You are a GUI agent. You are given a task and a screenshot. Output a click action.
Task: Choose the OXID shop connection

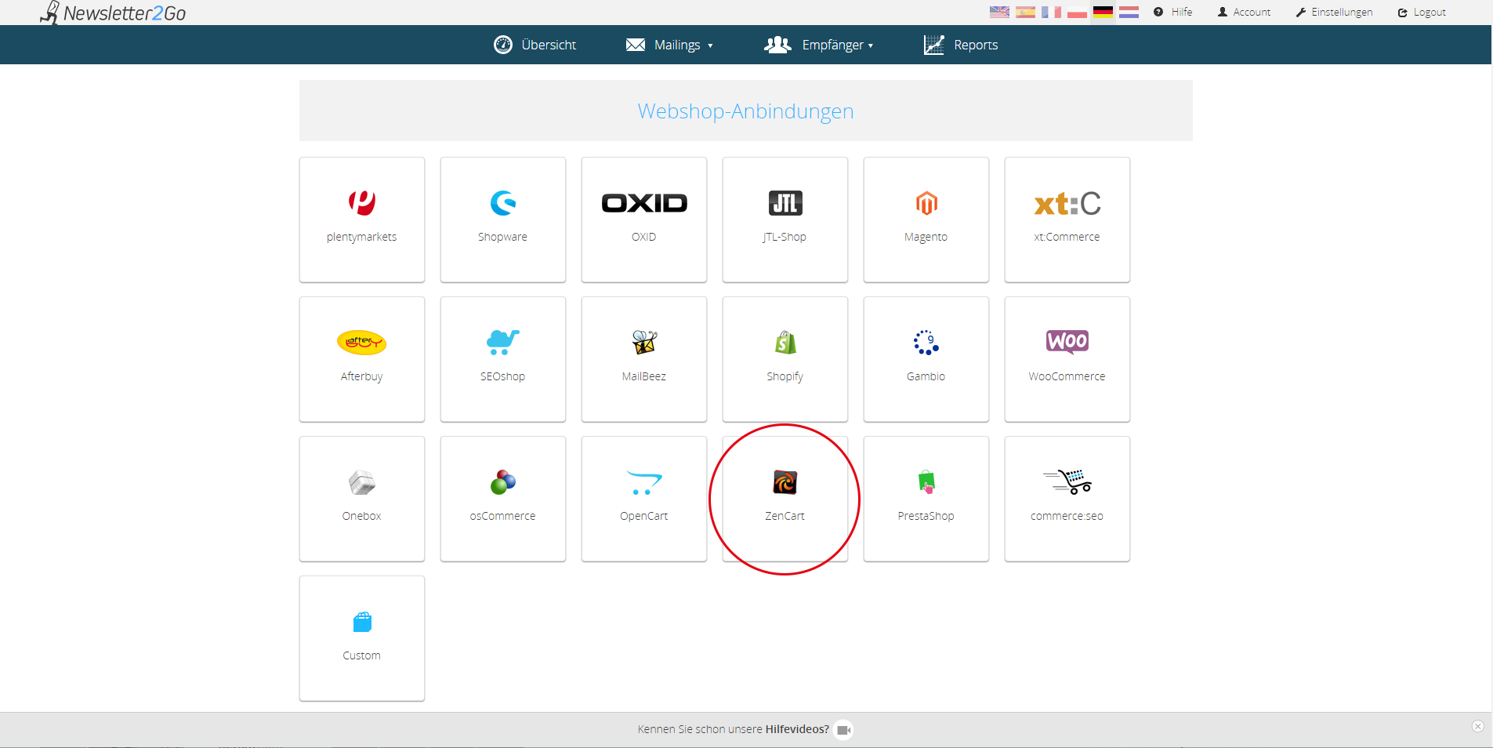(x=644, y=220)
